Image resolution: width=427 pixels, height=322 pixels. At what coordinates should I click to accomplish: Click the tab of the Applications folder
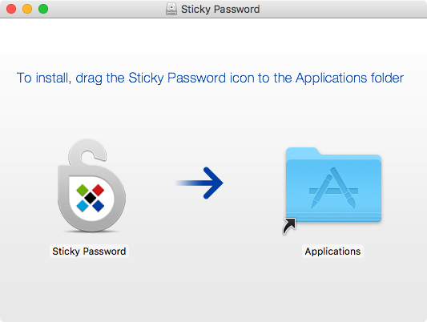tap(302, 151)
